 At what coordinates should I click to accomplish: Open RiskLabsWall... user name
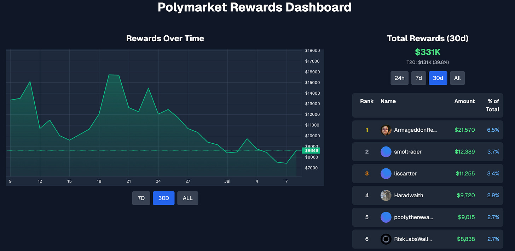click(x=413, y=239)
